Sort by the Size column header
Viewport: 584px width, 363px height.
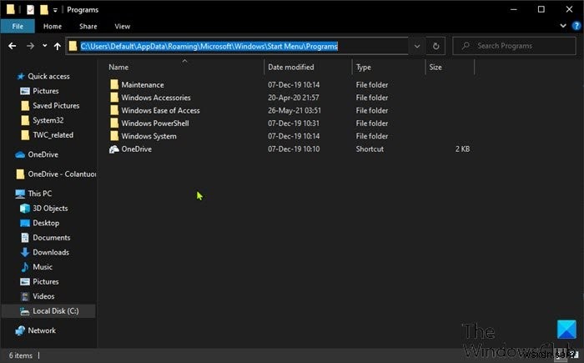coord(435,67)
